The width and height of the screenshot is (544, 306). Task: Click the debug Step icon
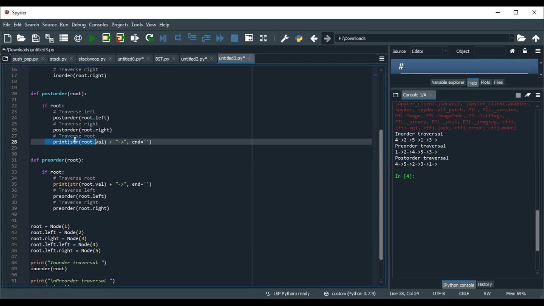178,38
